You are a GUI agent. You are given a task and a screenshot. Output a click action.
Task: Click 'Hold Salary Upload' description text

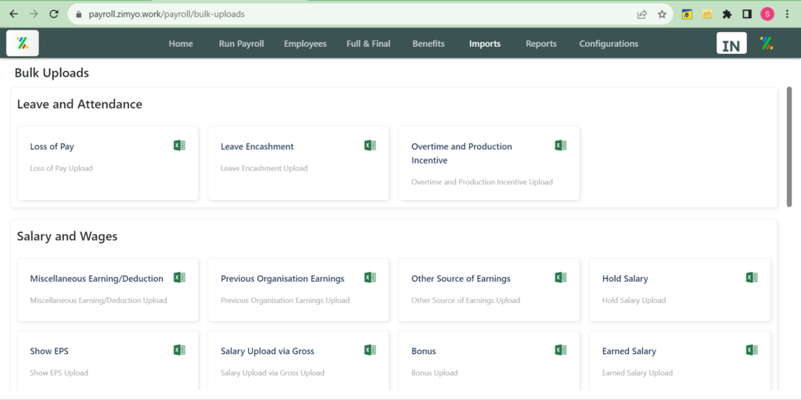(x=634, y=300)
